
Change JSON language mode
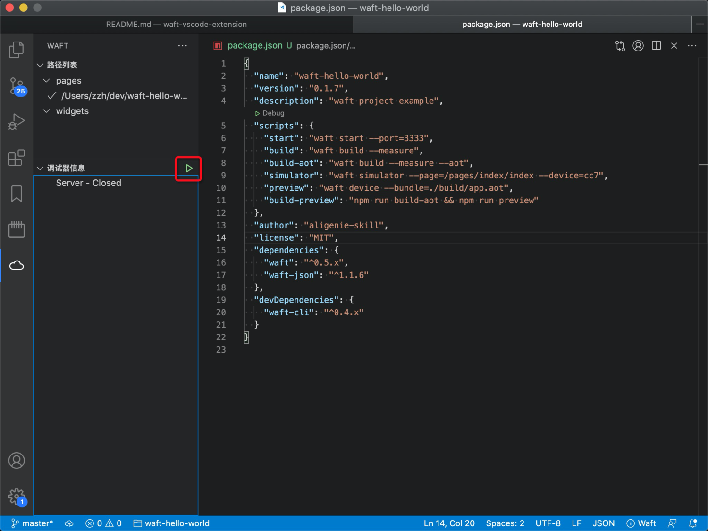pos(604,523)
